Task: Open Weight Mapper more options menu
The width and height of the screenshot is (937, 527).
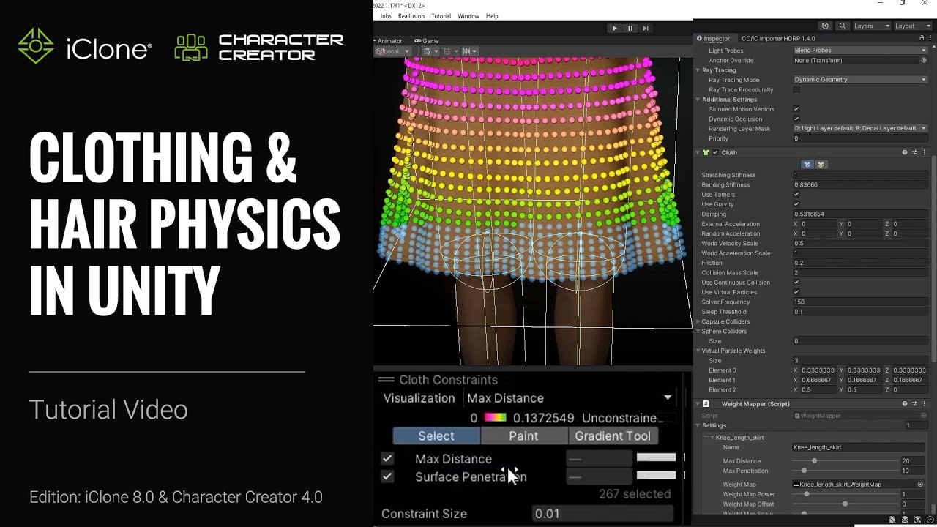Action: tap(924, 403)
